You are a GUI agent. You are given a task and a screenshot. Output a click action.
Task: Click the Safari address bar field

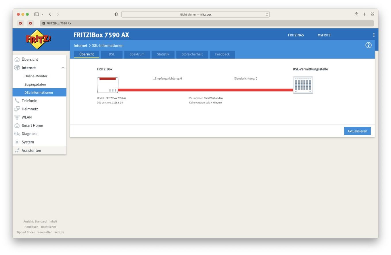[x=195, y=14]
